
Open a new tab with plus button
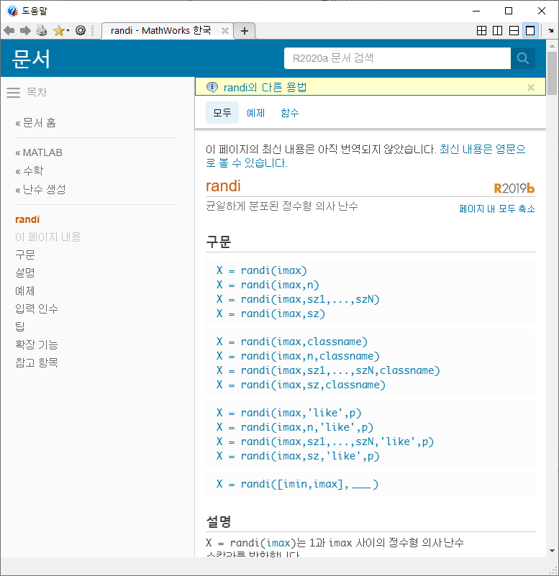click(245, 31)
